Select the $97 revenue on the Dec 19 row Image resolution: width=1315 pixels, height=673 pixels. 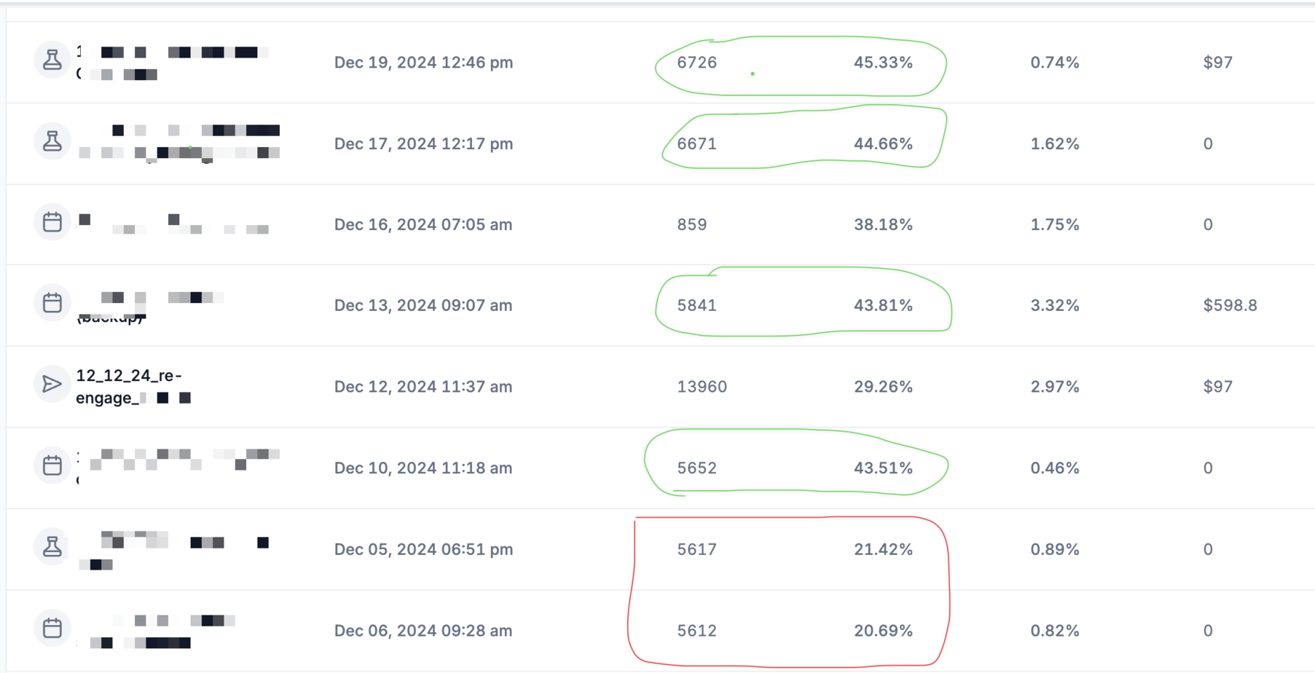[1220, 63]
